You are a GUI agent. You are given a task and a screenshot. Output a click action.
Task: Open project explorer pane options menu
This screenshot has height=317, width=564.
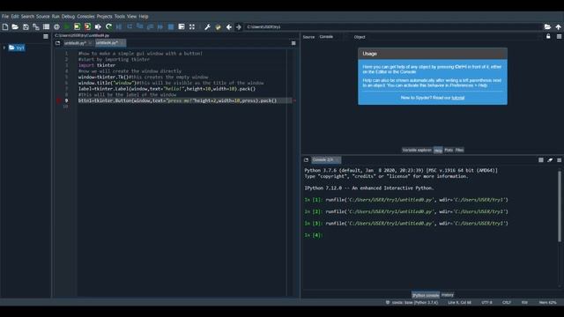coord(46,36)
